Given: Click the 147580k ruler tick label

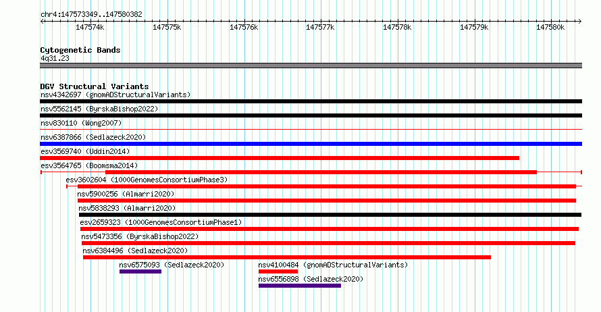Looking at the screenshot, I should 550,27.
